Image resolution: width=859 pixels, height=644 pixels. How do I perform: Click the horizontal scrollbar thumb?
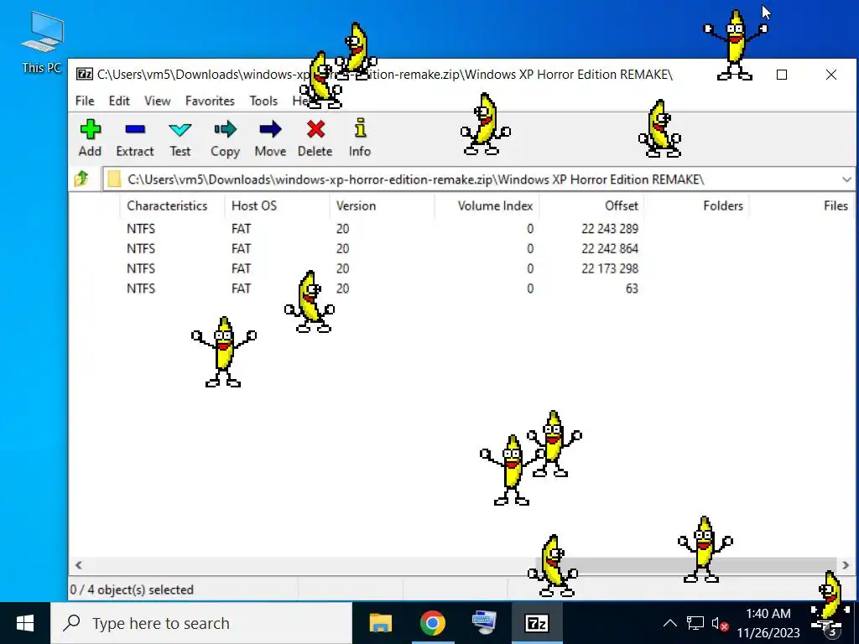(686, 565)
